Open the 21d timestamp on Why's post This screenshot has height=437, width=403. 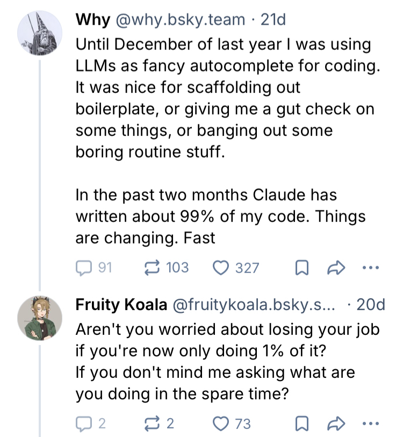click(x=272, y=20)
